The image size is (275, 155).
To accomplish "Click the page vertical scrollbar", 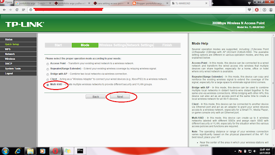I will click(x=273, y=83).
